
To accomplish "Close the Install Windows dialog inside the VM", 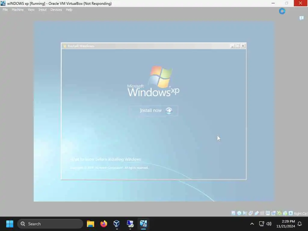I will point(243,46).
